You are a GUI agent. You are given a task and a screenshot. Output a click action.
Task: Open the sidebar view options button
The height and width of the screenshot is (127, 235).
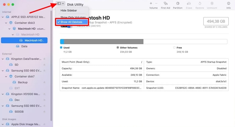(x=60, y=3)
